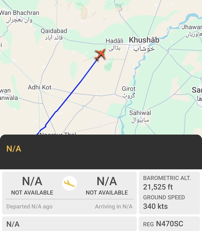
Task: Click the Adhi Kot place label
Action: coord(40,88)
